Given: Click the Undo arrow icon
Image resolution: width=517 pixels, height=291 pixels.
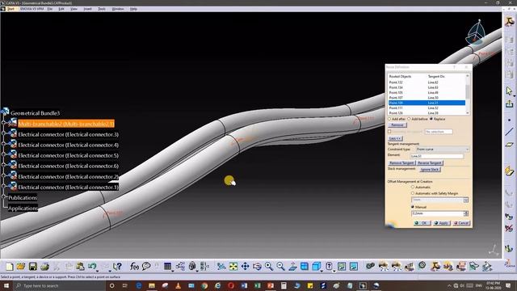Looking at the screenshot, I should (92, 266).
